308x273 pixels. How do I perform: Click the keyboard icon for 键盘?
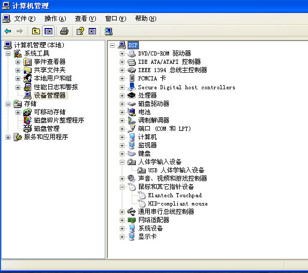[131, 154]
